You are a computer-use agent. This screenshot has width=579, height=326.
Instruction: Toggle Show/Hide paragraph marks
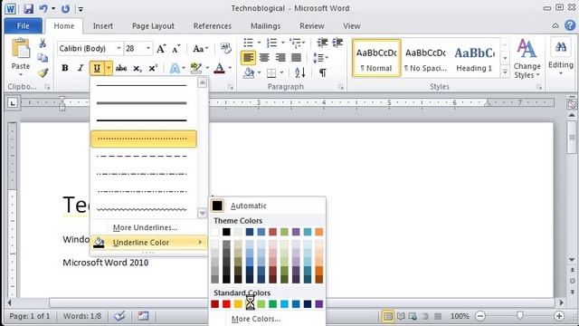[x=323, y=72]
